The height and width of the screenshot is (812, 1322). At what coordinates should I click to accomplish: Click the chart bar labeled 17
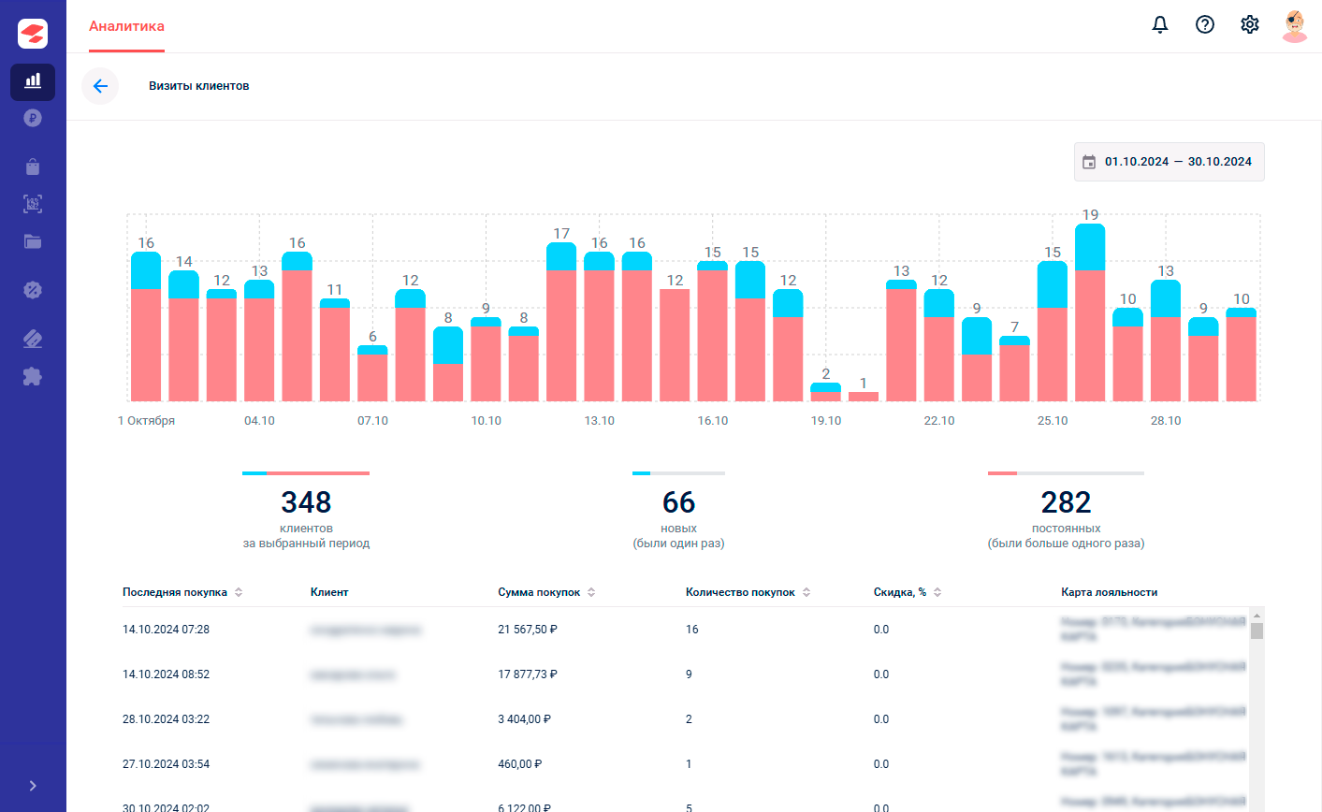[x=561, y=322]
